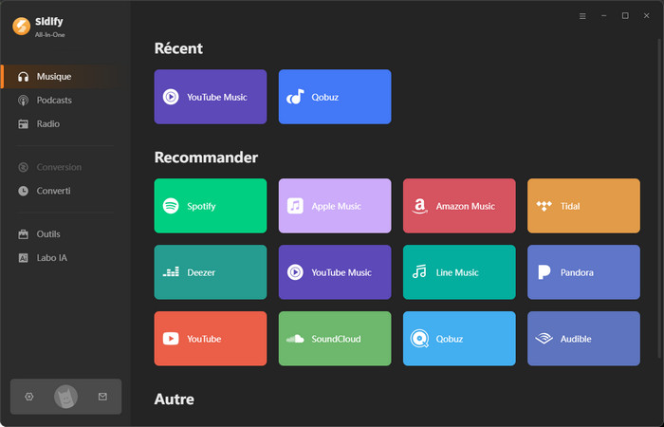Open the SoundCloud tile

[x=334, y=339]
